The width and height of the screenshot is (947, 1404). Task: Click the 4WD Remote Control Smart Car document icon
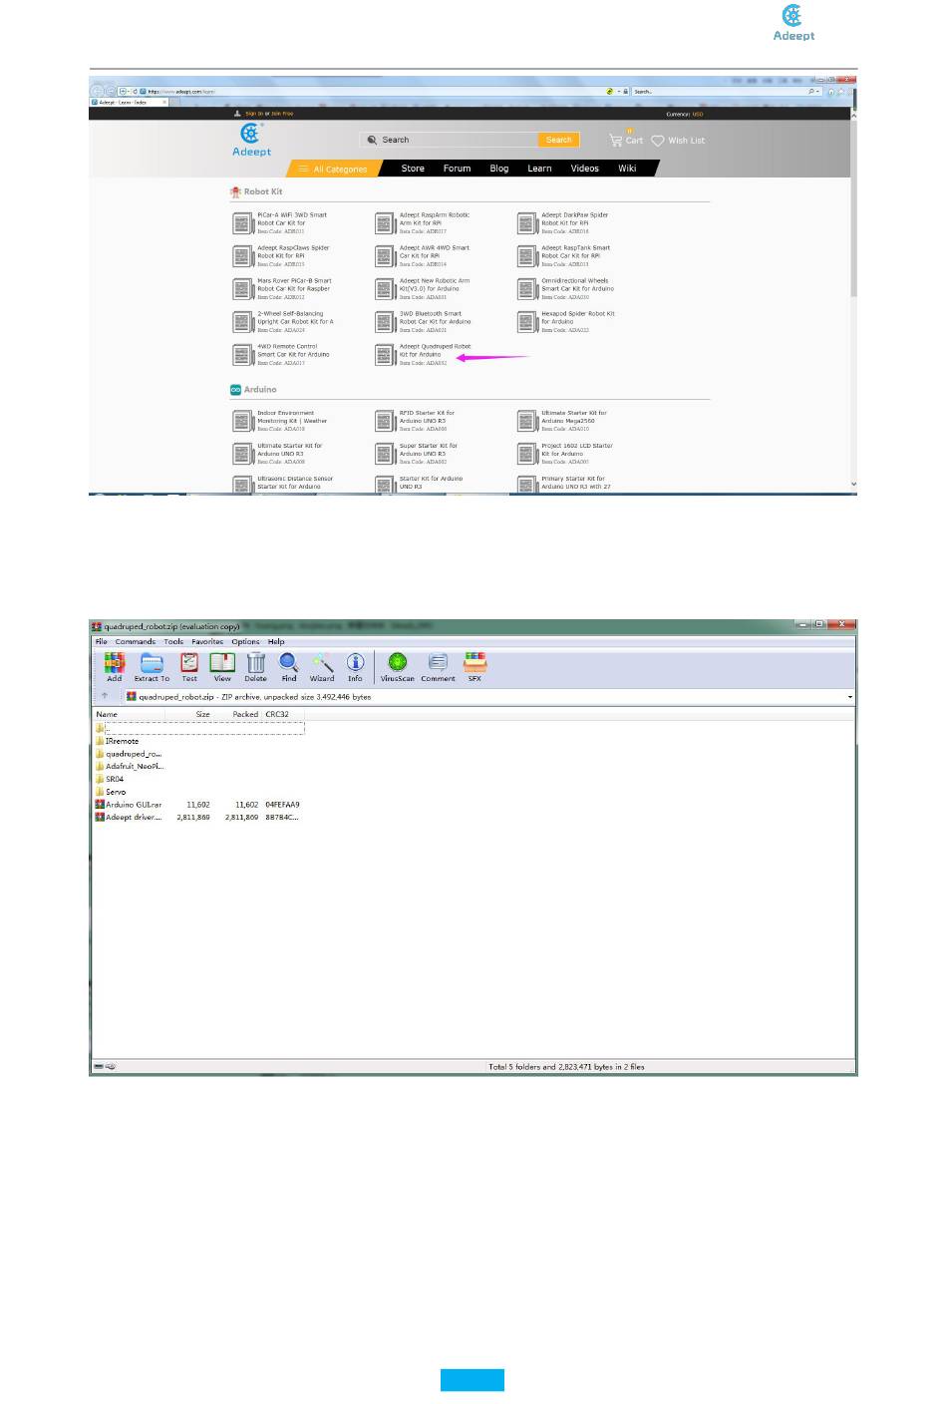[242, 355]
